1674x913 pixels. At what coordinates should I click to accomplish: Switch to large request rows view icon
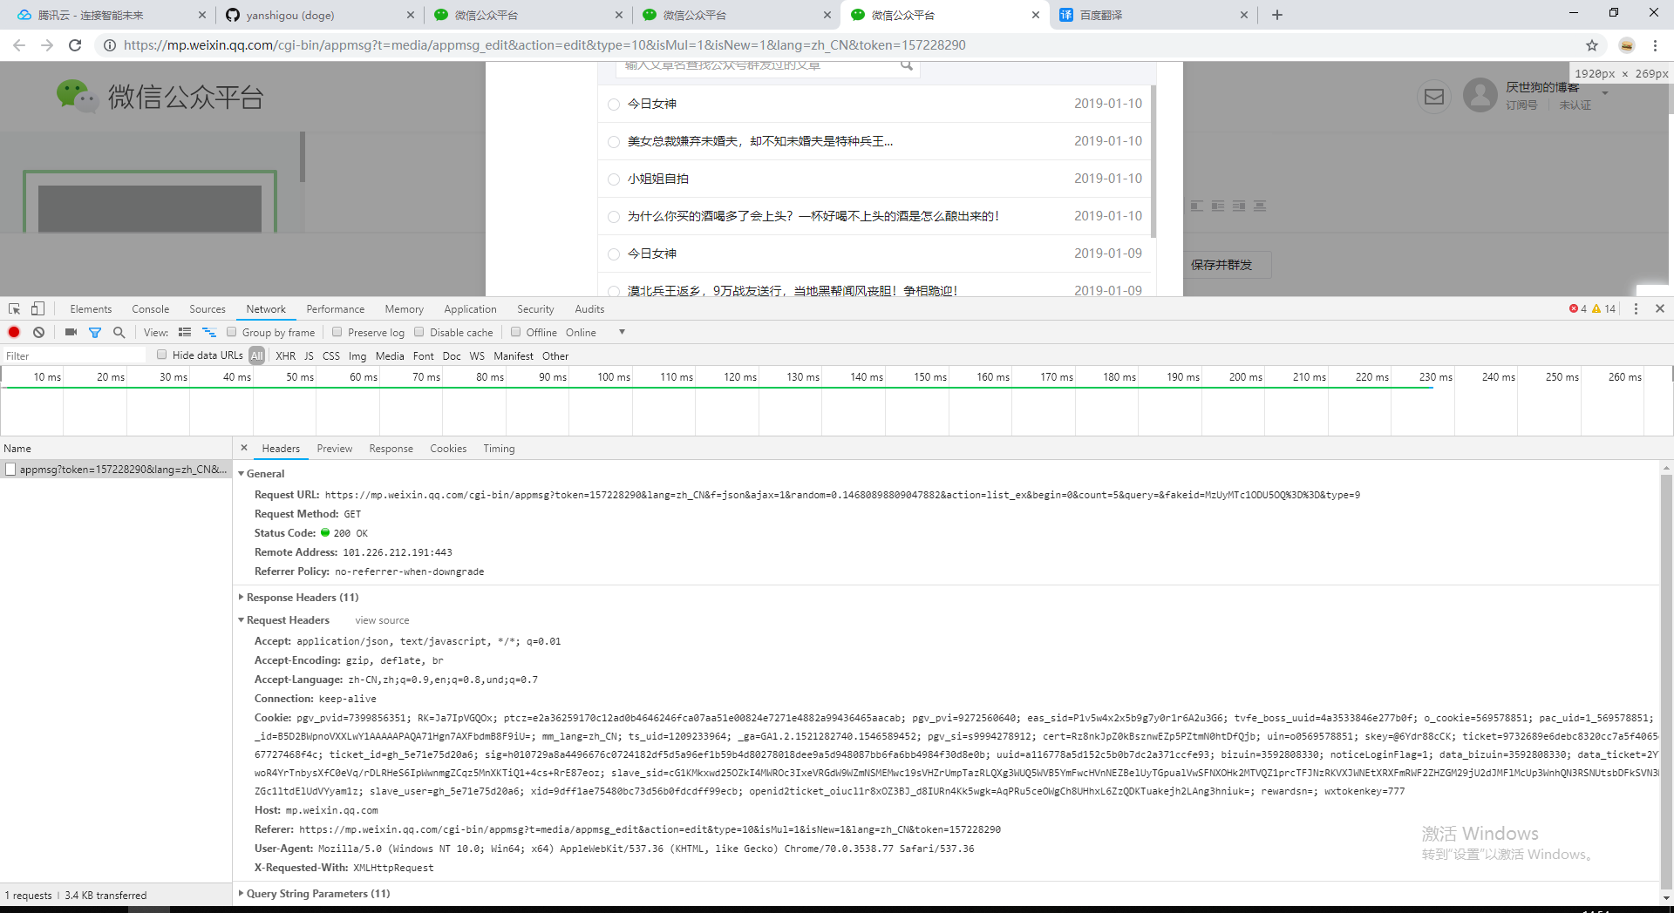tap(185, 332)
